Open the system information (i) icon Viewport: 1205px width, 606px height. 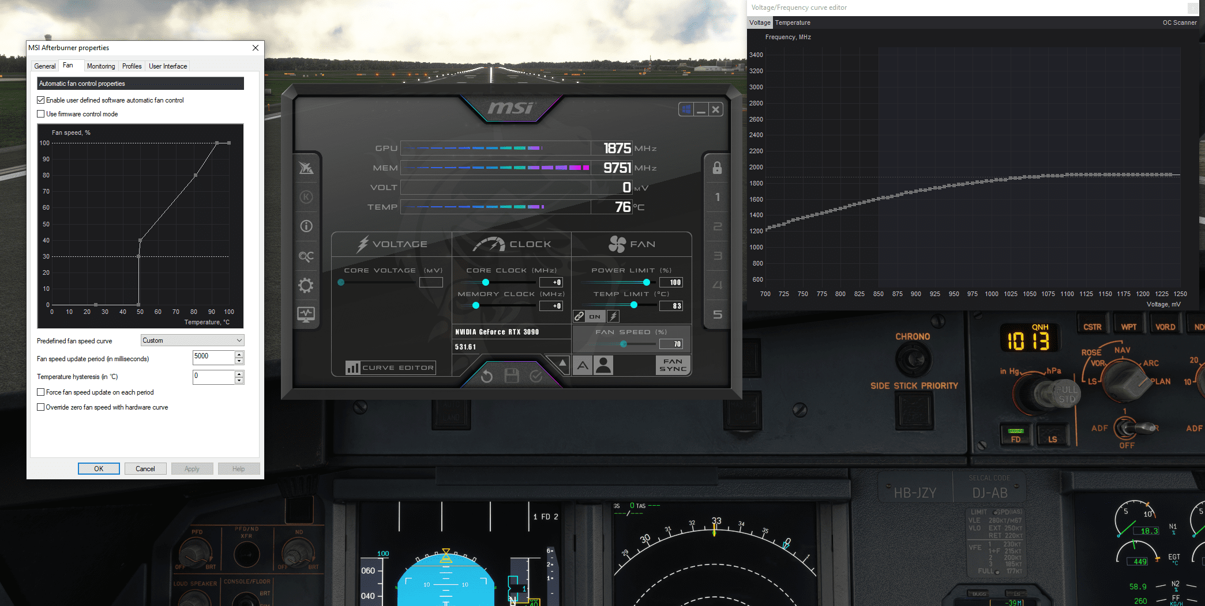click(306, 226)
